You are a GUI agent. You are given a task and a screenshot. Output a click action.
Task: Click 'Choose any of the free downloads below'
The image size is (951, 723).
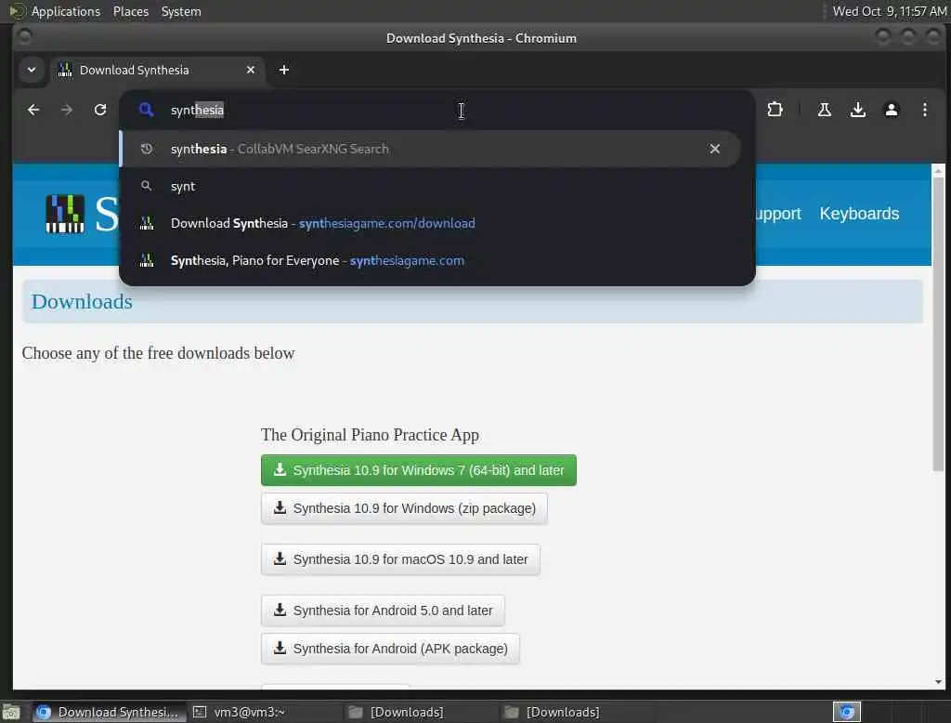coord(158,353)
